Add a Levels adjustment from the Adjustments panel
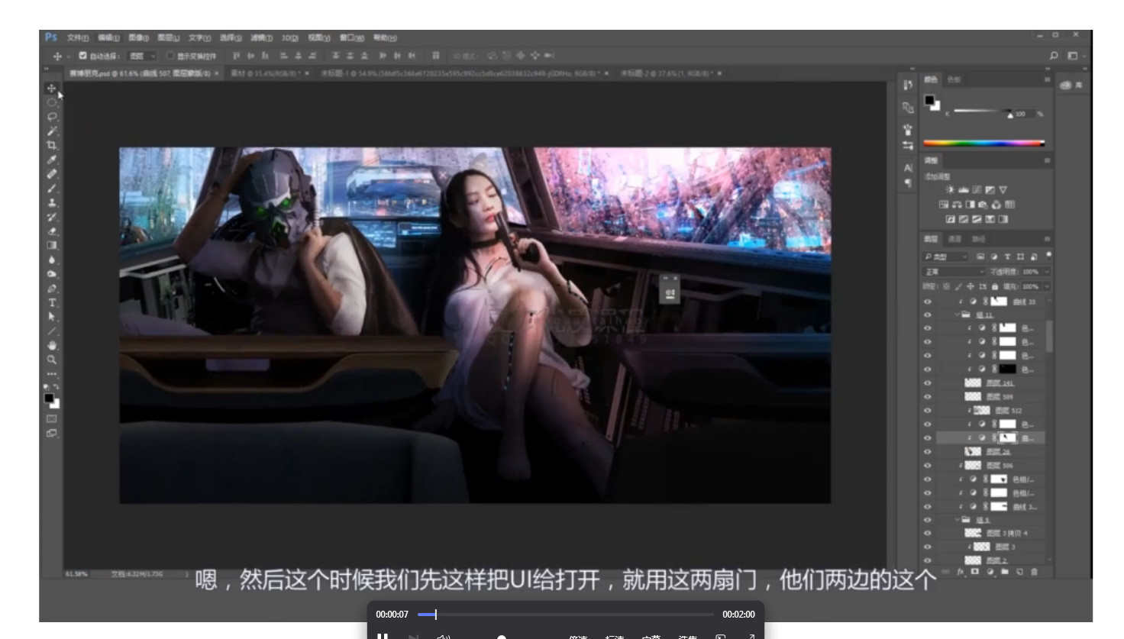1124x639 pixels. click(x=964, y=190)
